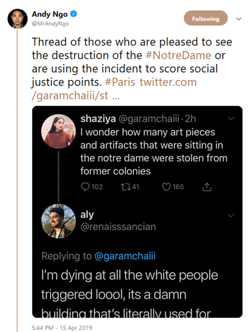Click the 5:44 PM - 15 Apr 2019 timestamp
The width and height of the screenshot is (250, 332).
(62, 327)
